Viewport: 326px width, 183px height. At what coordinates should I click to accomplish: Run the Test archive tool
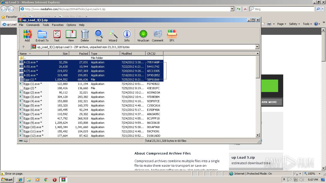57,36
